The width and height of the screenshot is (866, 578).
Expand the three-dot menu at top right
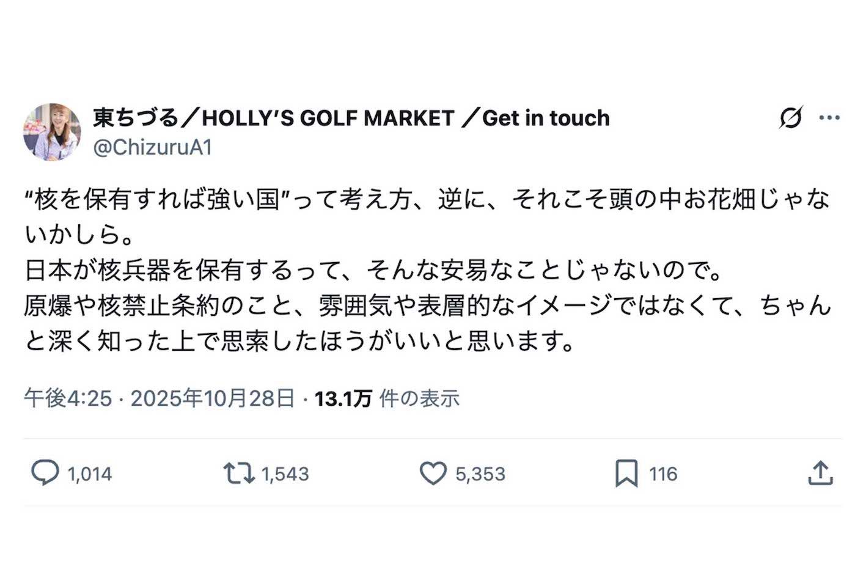pos(828,119)
